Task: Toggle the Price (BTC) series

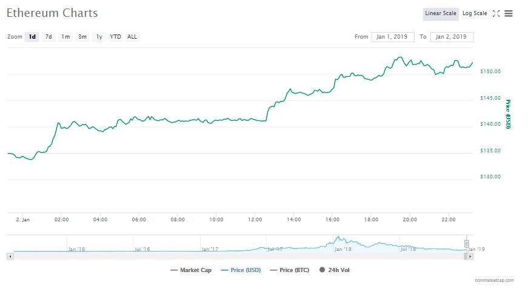Action: click(290, 270)
